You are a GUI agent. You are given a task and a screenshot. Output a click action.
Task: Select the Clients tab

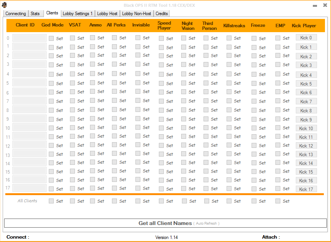coord(52,13)
